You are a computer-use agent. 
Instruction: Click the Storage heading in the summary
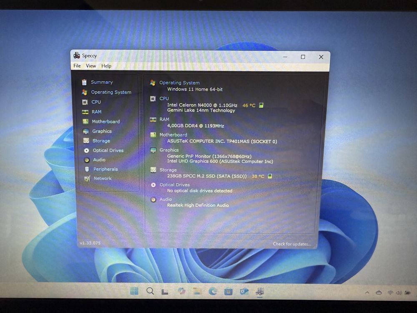coord(168,170)
